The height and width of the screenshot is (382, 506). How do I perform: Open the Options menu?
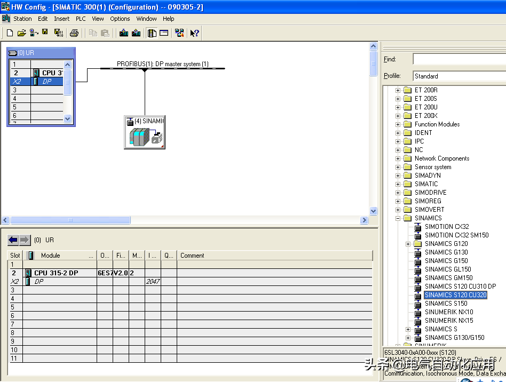pos(120,19)
